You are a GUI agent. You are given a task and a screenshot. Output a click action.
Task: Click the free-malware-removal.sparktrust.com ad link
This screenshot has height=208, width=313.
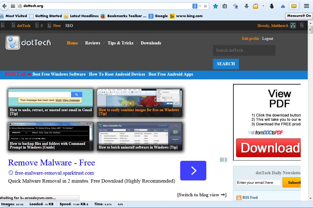pos(54,173)
